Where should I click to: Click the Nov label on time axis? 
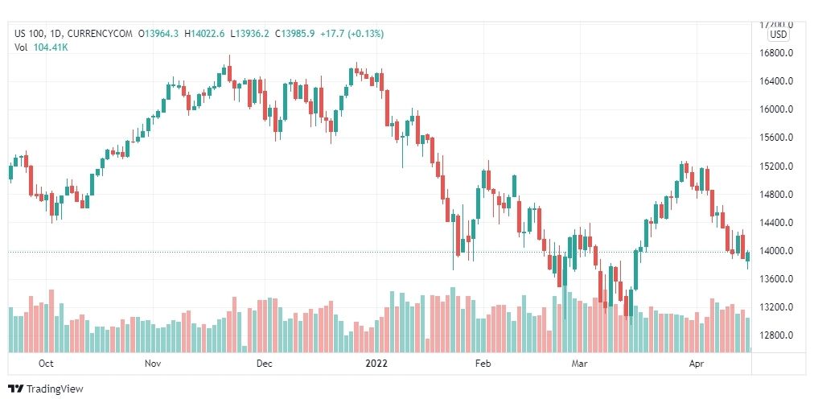[153, 363]
